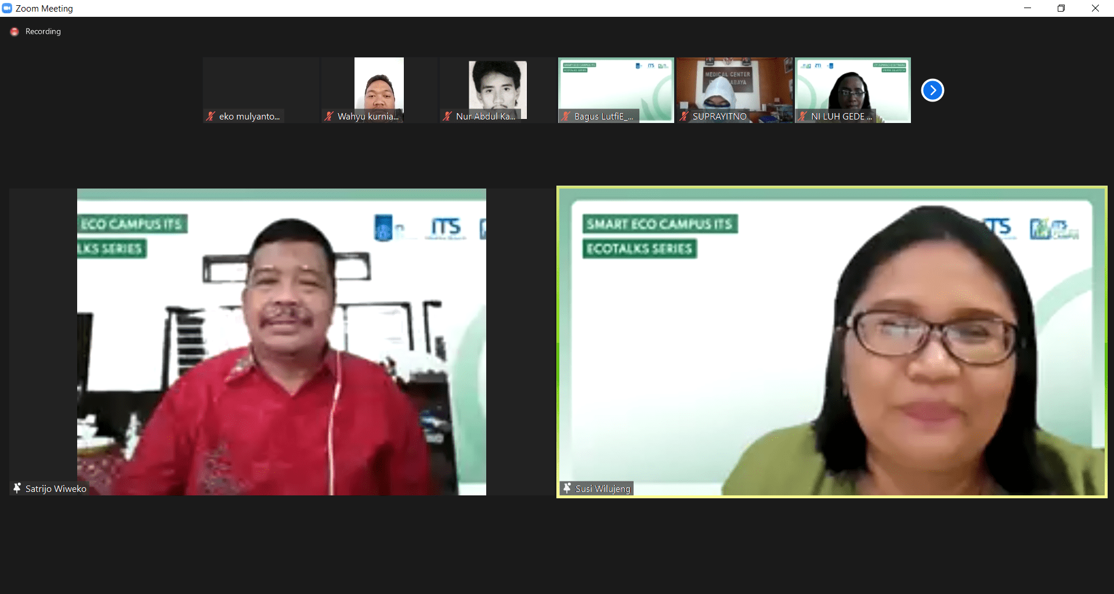Image resolution: width=1114 pixels, height=594 pixels.
Task: Open Wahyu kurnia's participant thumbnail
Action: (x=379, y=87)
